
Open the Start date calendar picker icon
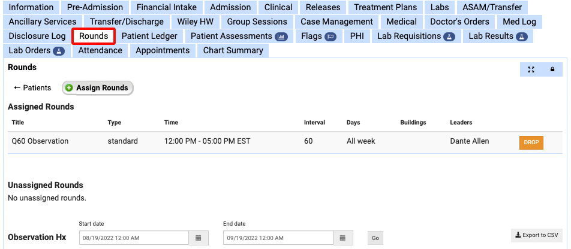point(198,238)
